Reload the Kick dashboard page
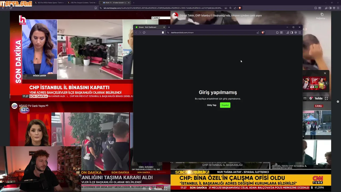 pos(144,33)
